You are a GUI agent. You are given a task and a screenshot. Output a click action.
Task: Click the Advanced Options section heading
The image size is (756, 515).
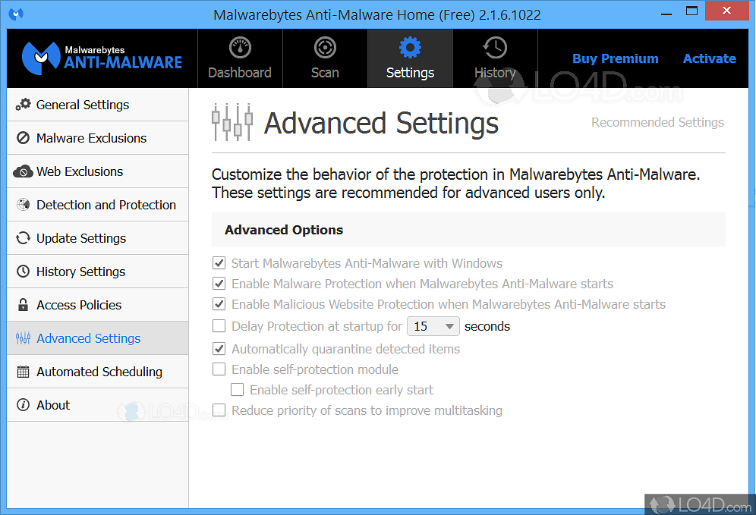[x=284, y=230]
